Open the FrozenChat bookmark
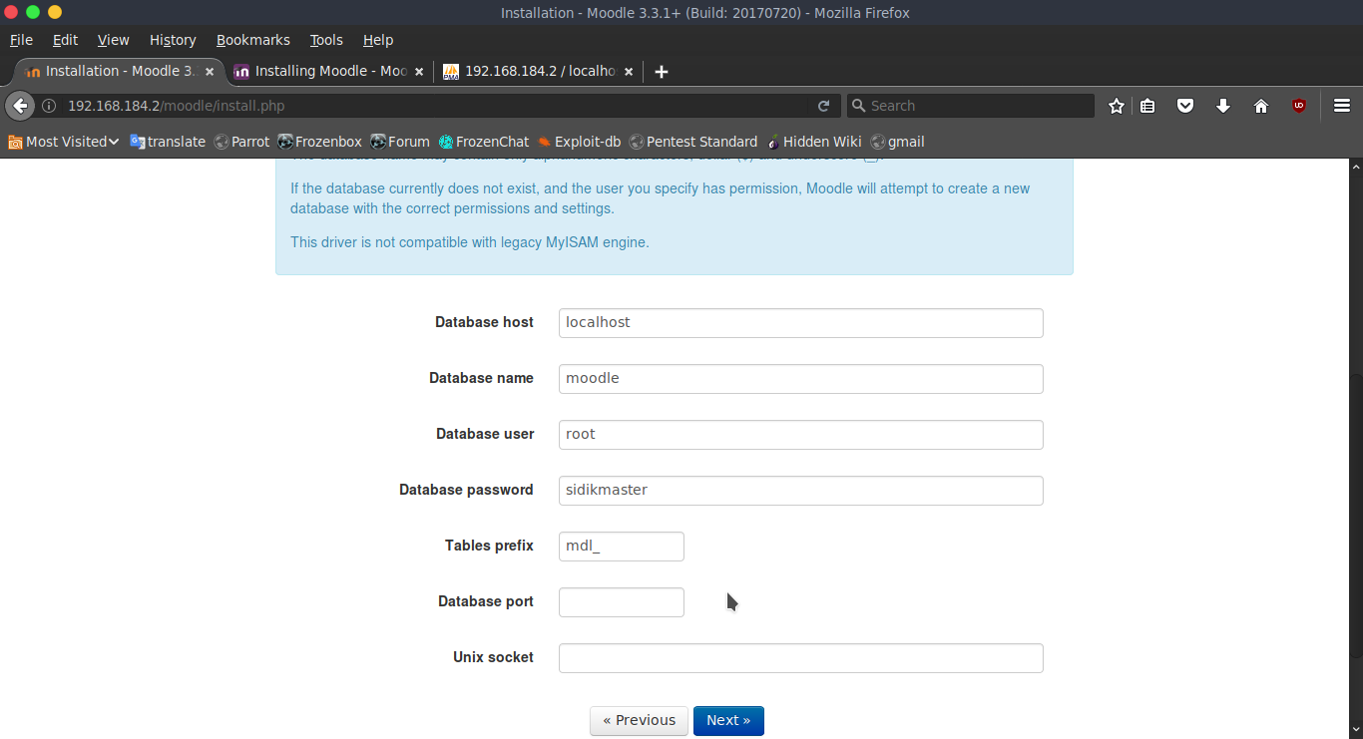 click(484, 142)
